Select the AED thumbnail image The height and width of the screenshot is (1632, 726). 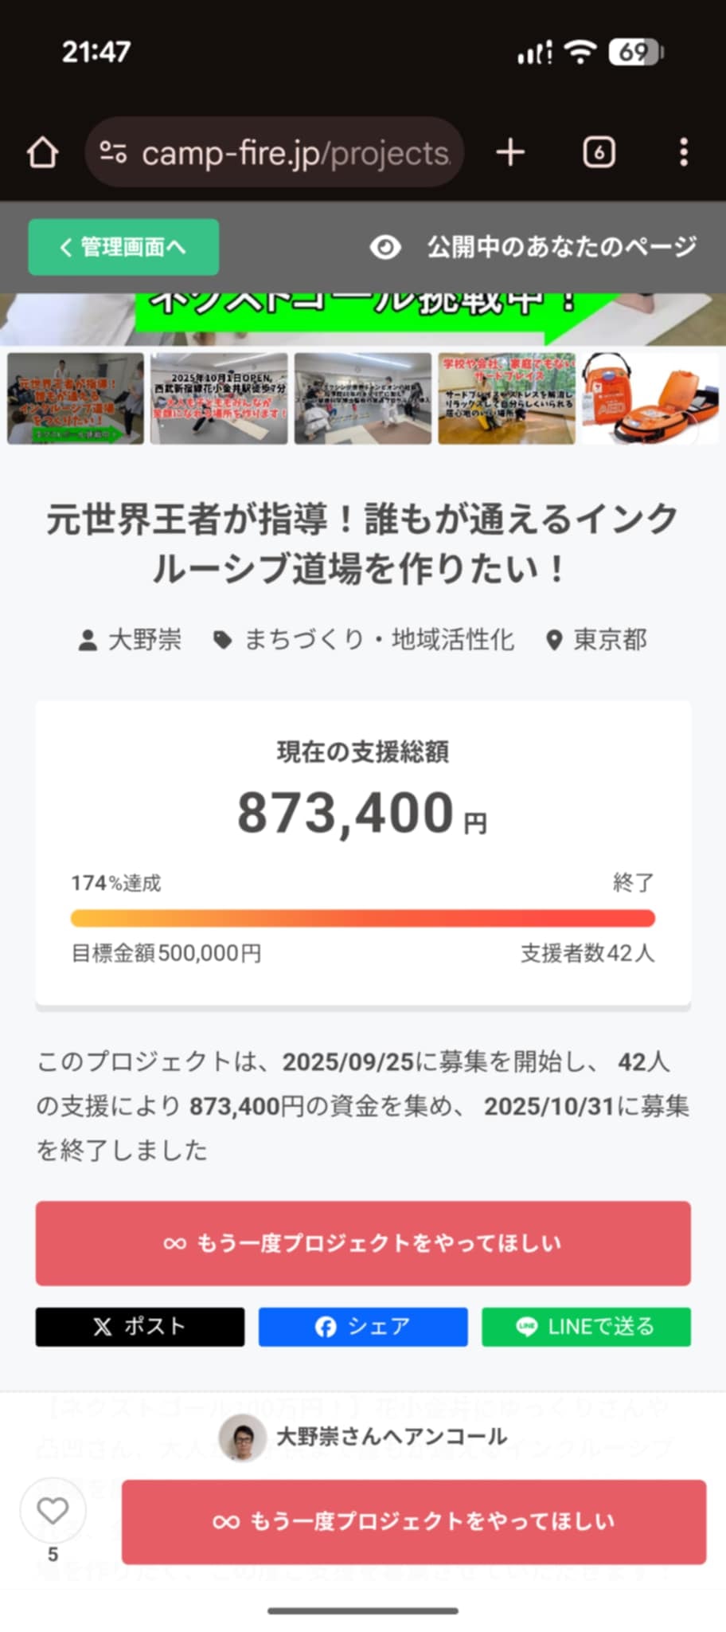650,398
